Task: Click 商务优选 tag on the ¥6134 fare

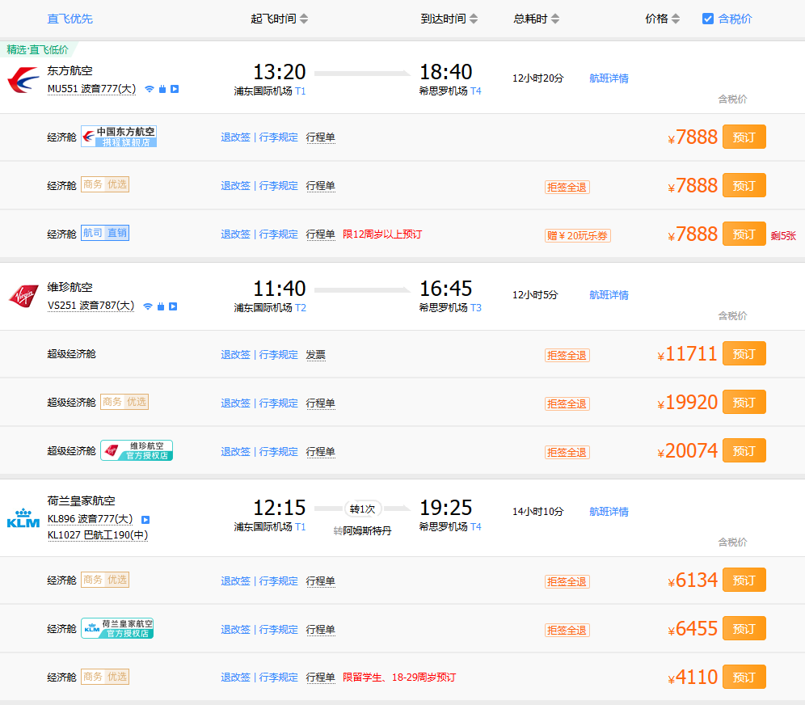Action: click(x=105, y=580)
